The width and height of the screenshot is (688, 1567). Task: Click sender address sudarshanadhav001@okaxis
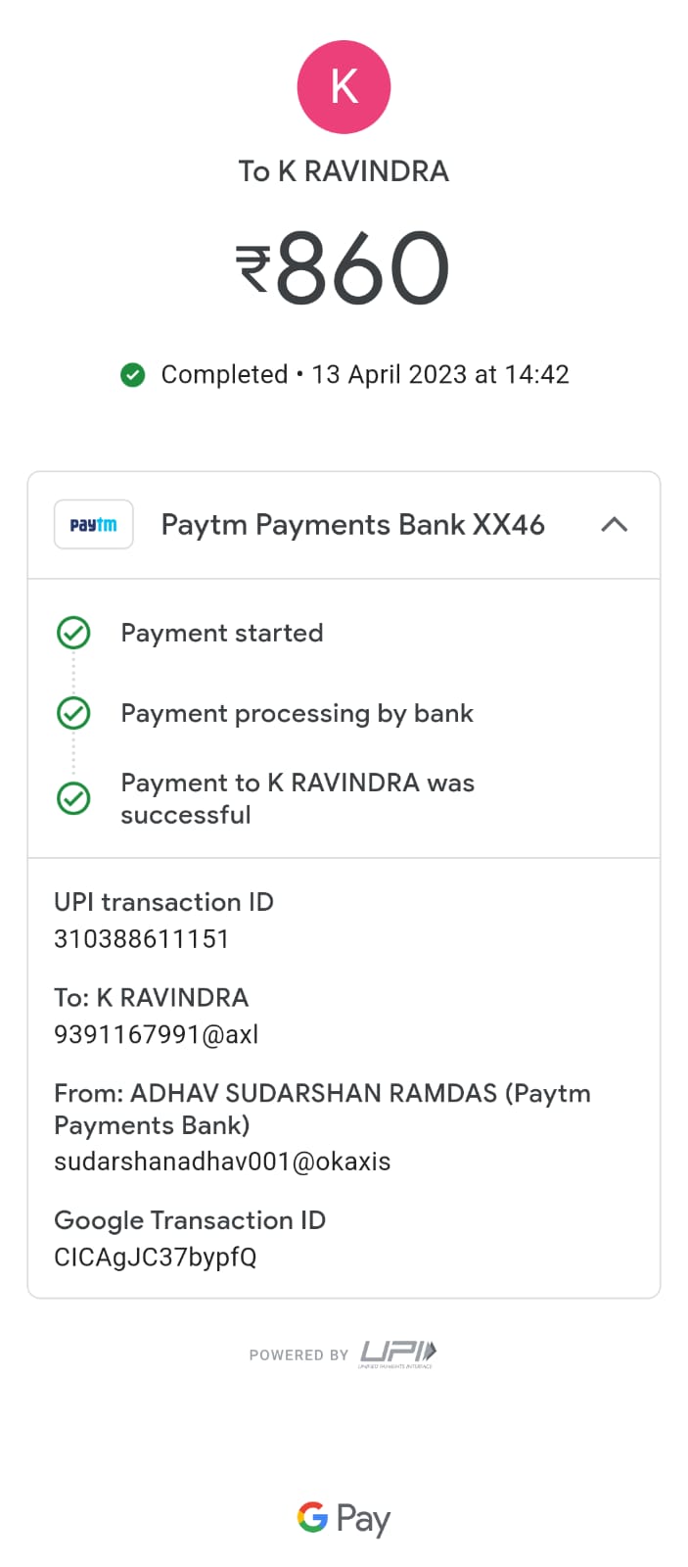[222, 1162]
